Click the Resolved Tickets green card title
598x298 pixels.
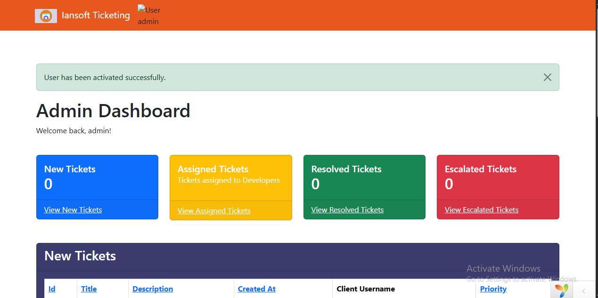(x=346, y=169)
